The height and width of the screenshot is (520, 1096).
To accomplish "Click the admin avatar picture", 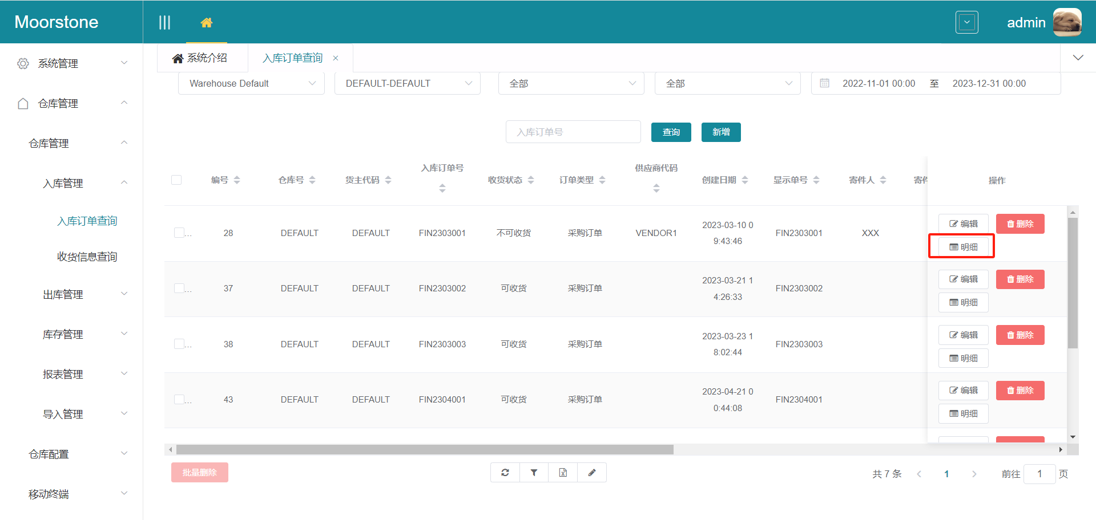I will 1066,23.
